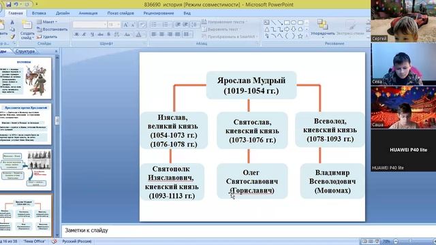Screen dimensions: 436x245
Task: Open the Упорядочить arrange dropdown
Action: click(x=322, y=29)
